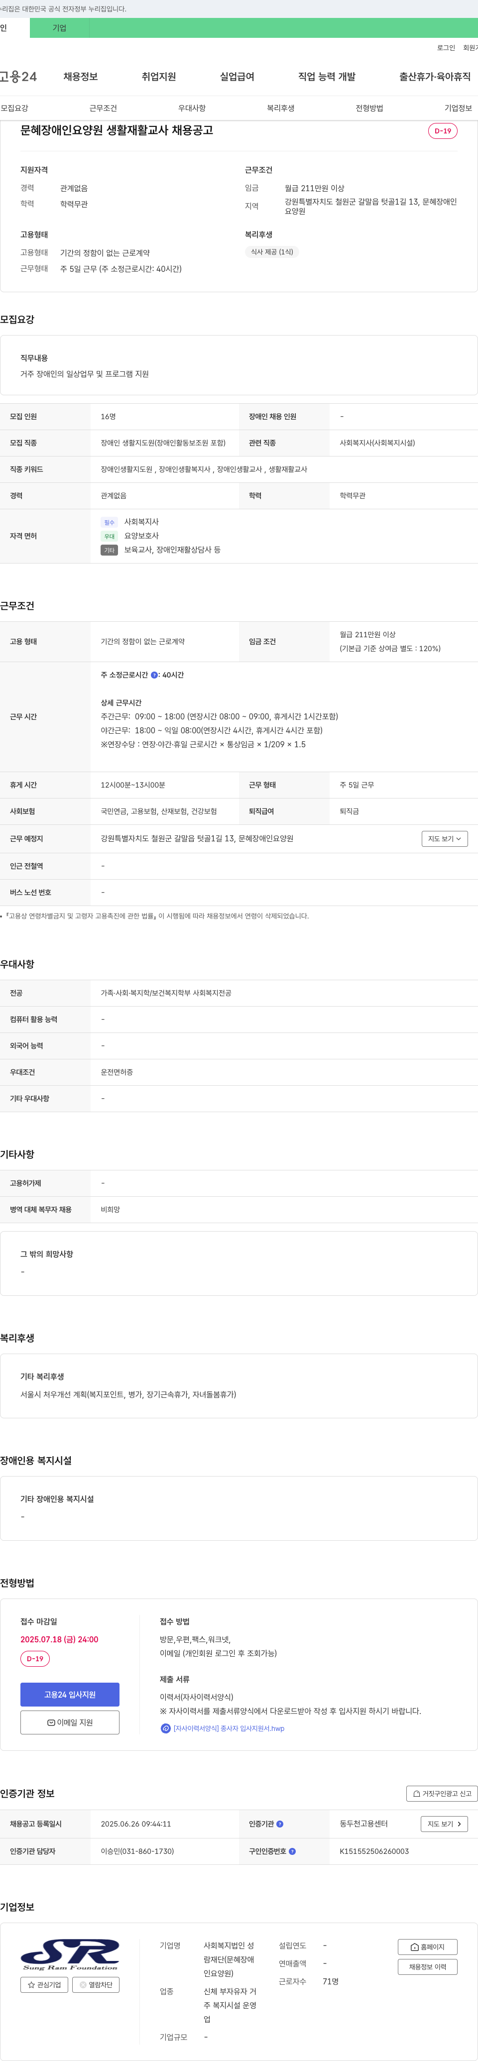Open the 실업급여 main menu

(237, 77)
